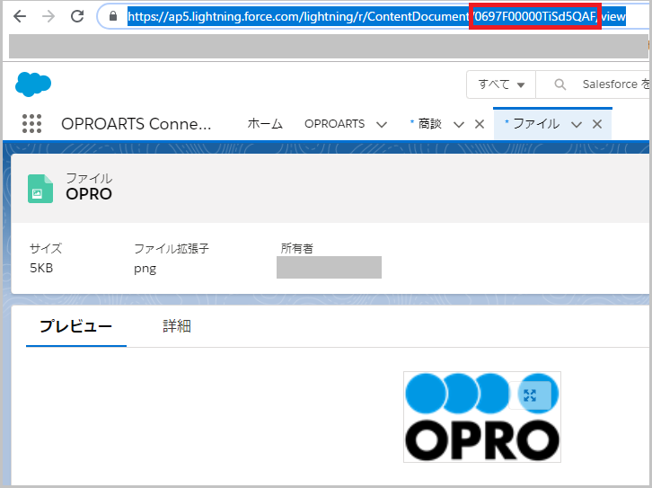Click the padlock site security icon
Image resolution: width=652 pixels, height=488 pixels.
(113, 17)
